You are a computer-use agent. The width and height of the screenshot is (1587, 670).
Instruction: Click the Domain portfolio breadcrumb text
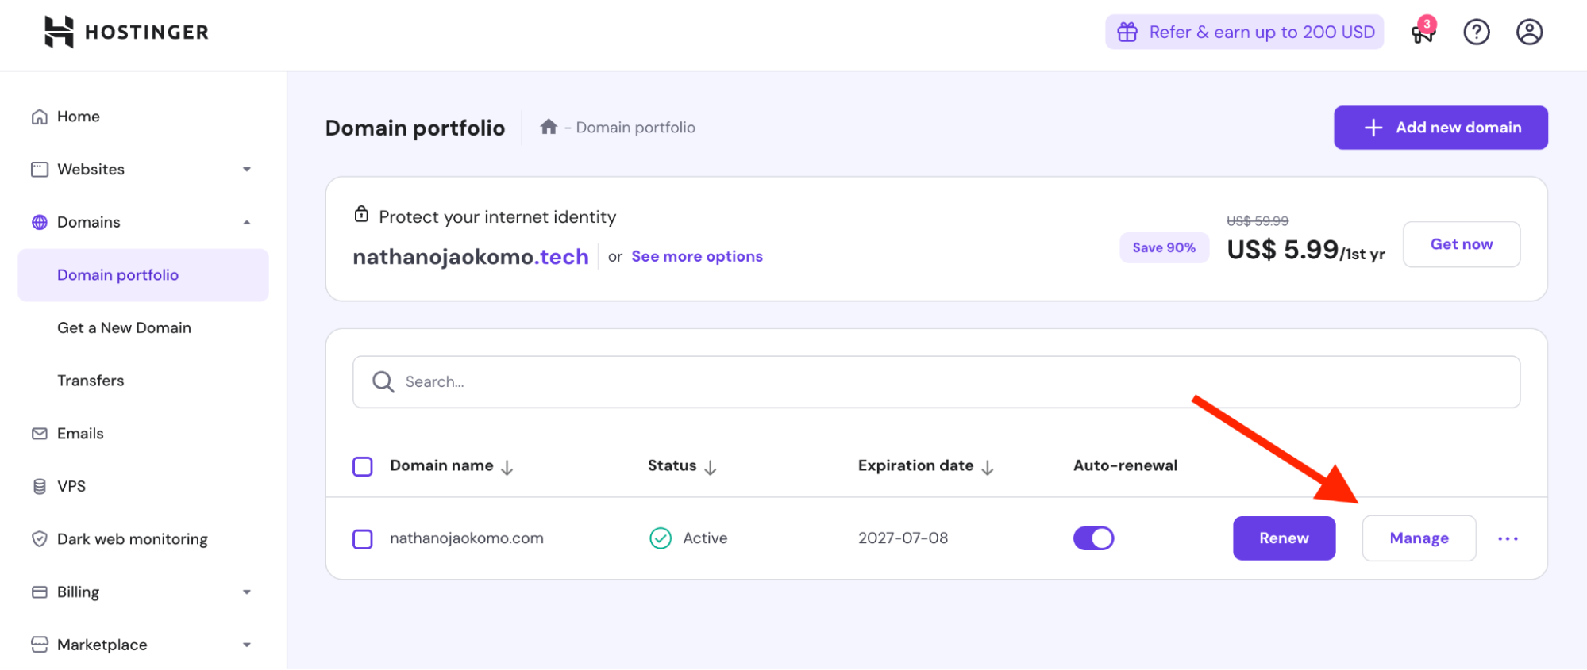[635, 128]
